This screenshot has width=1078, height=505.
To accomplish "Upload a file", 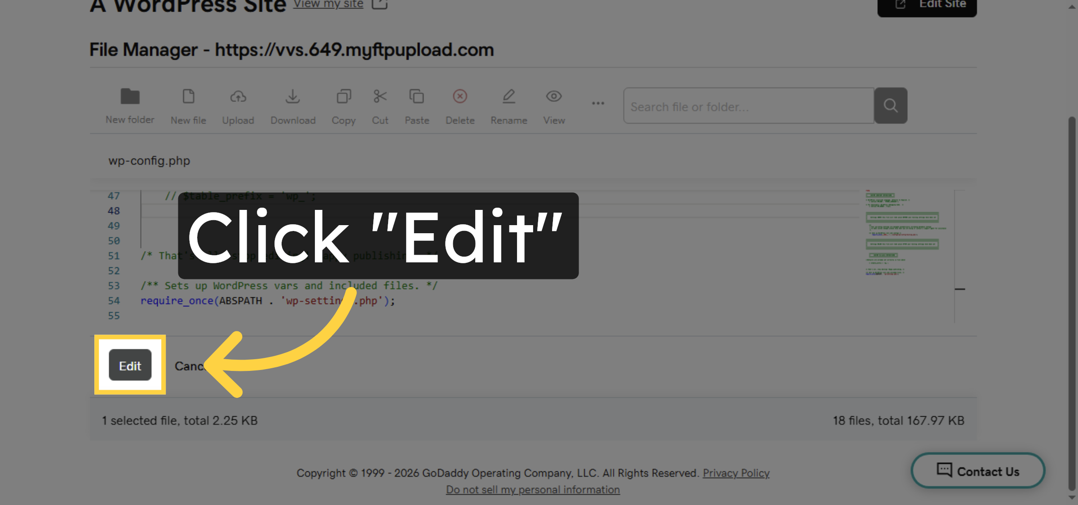I will point(238,105).
